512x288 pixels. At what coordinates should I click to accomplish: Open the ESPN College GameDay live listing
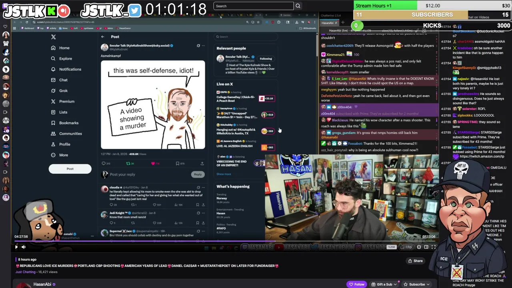(x=246, y=97)
